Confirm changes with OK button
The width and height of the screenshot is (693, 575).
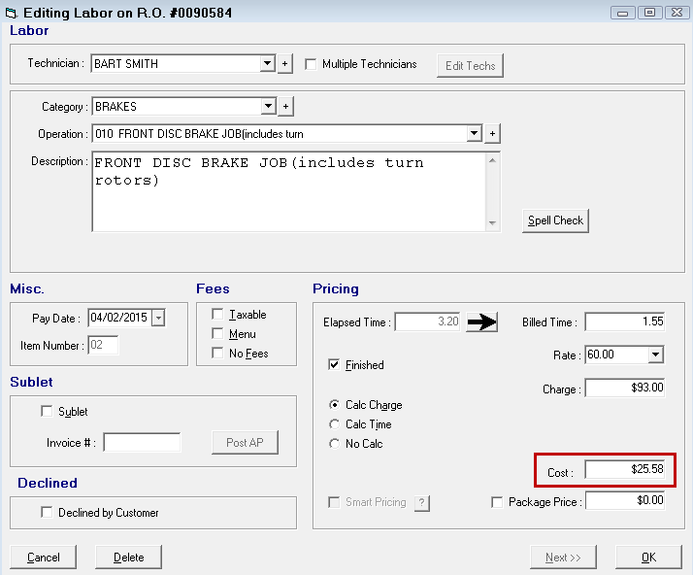pyautogui.click(x=648, y=558)
